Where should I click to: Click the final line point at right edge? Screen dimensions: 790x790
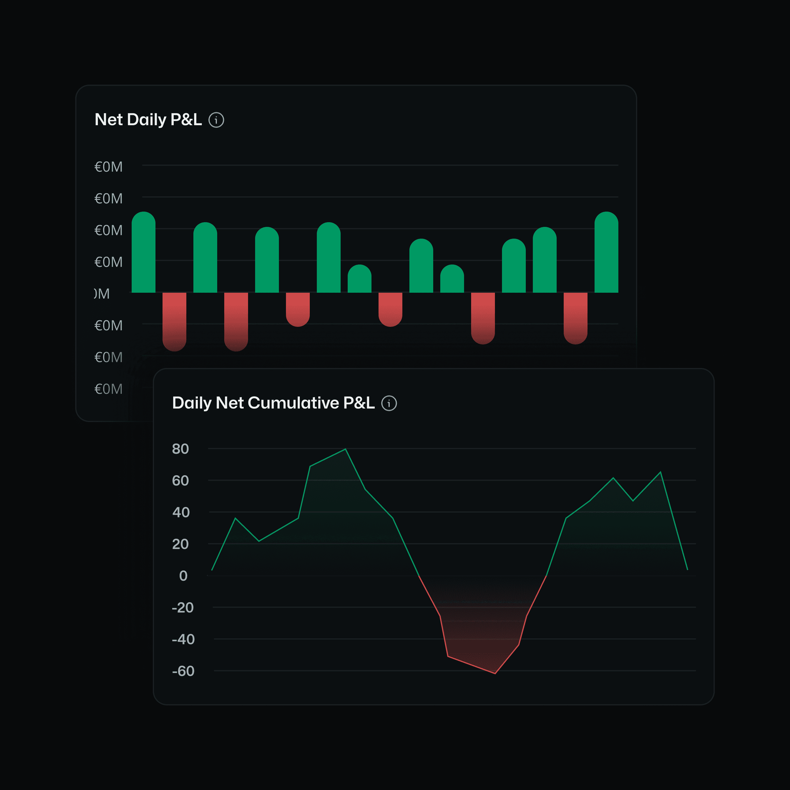click(x=687, y=569)
